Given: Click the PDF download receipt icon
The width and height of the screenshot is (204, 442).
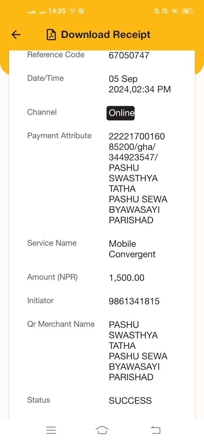Looking at the screenshot, I should click(x=51, y=35).
